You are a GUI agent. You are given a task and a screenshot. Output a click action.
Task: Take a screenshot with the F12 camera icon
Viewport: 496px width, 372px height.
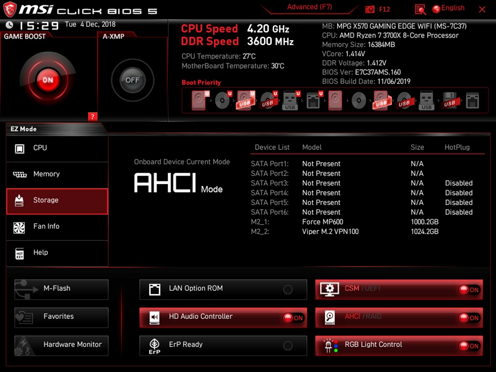click(370, 9)
